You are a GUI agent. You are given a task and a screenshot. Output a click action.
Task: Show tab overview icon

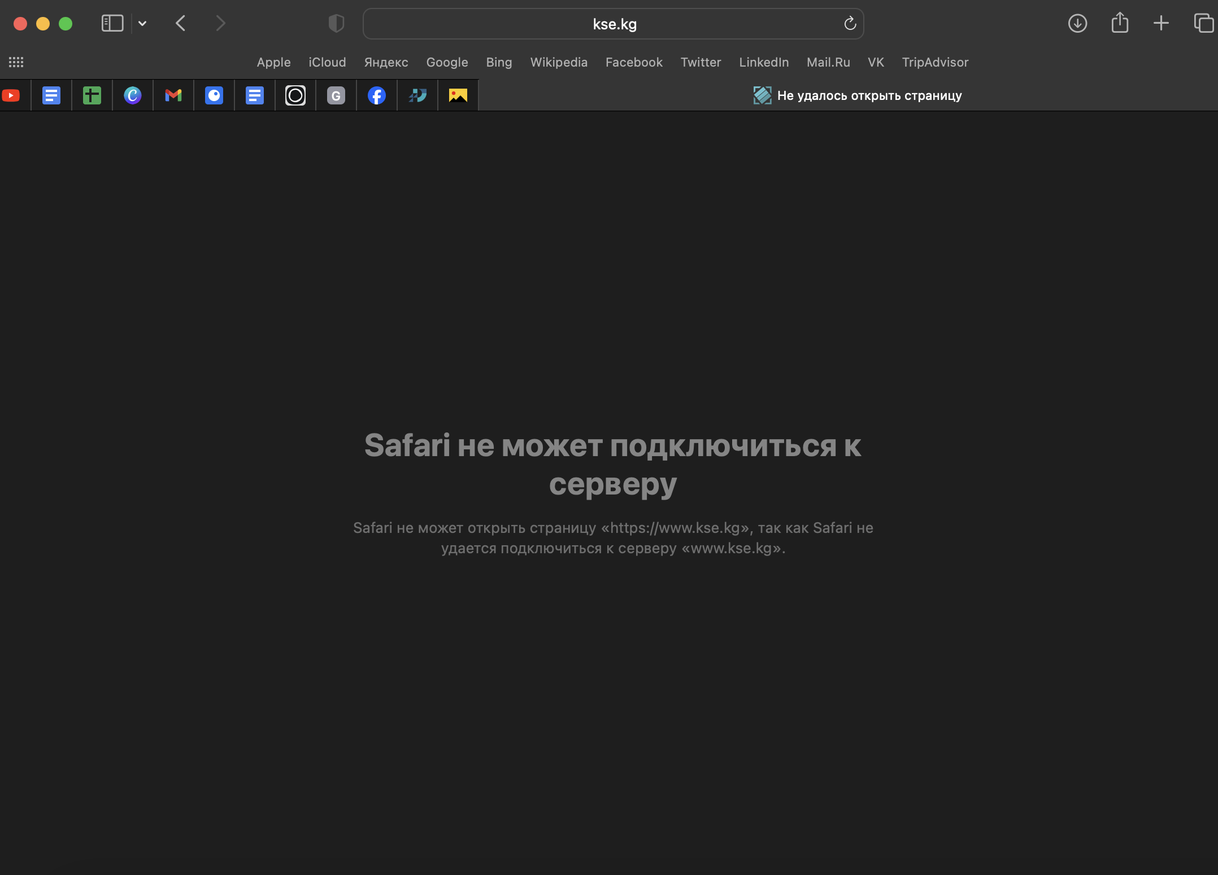coord(1203,24)
